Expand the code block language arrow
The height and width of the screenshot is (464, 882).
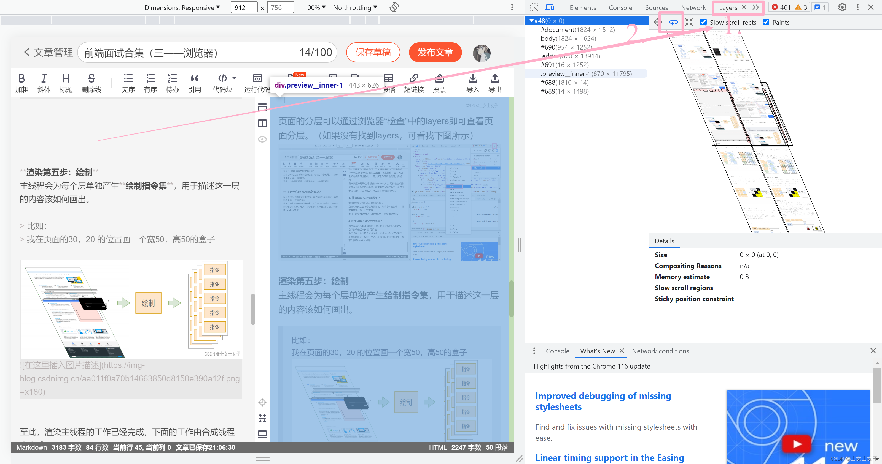234,78
